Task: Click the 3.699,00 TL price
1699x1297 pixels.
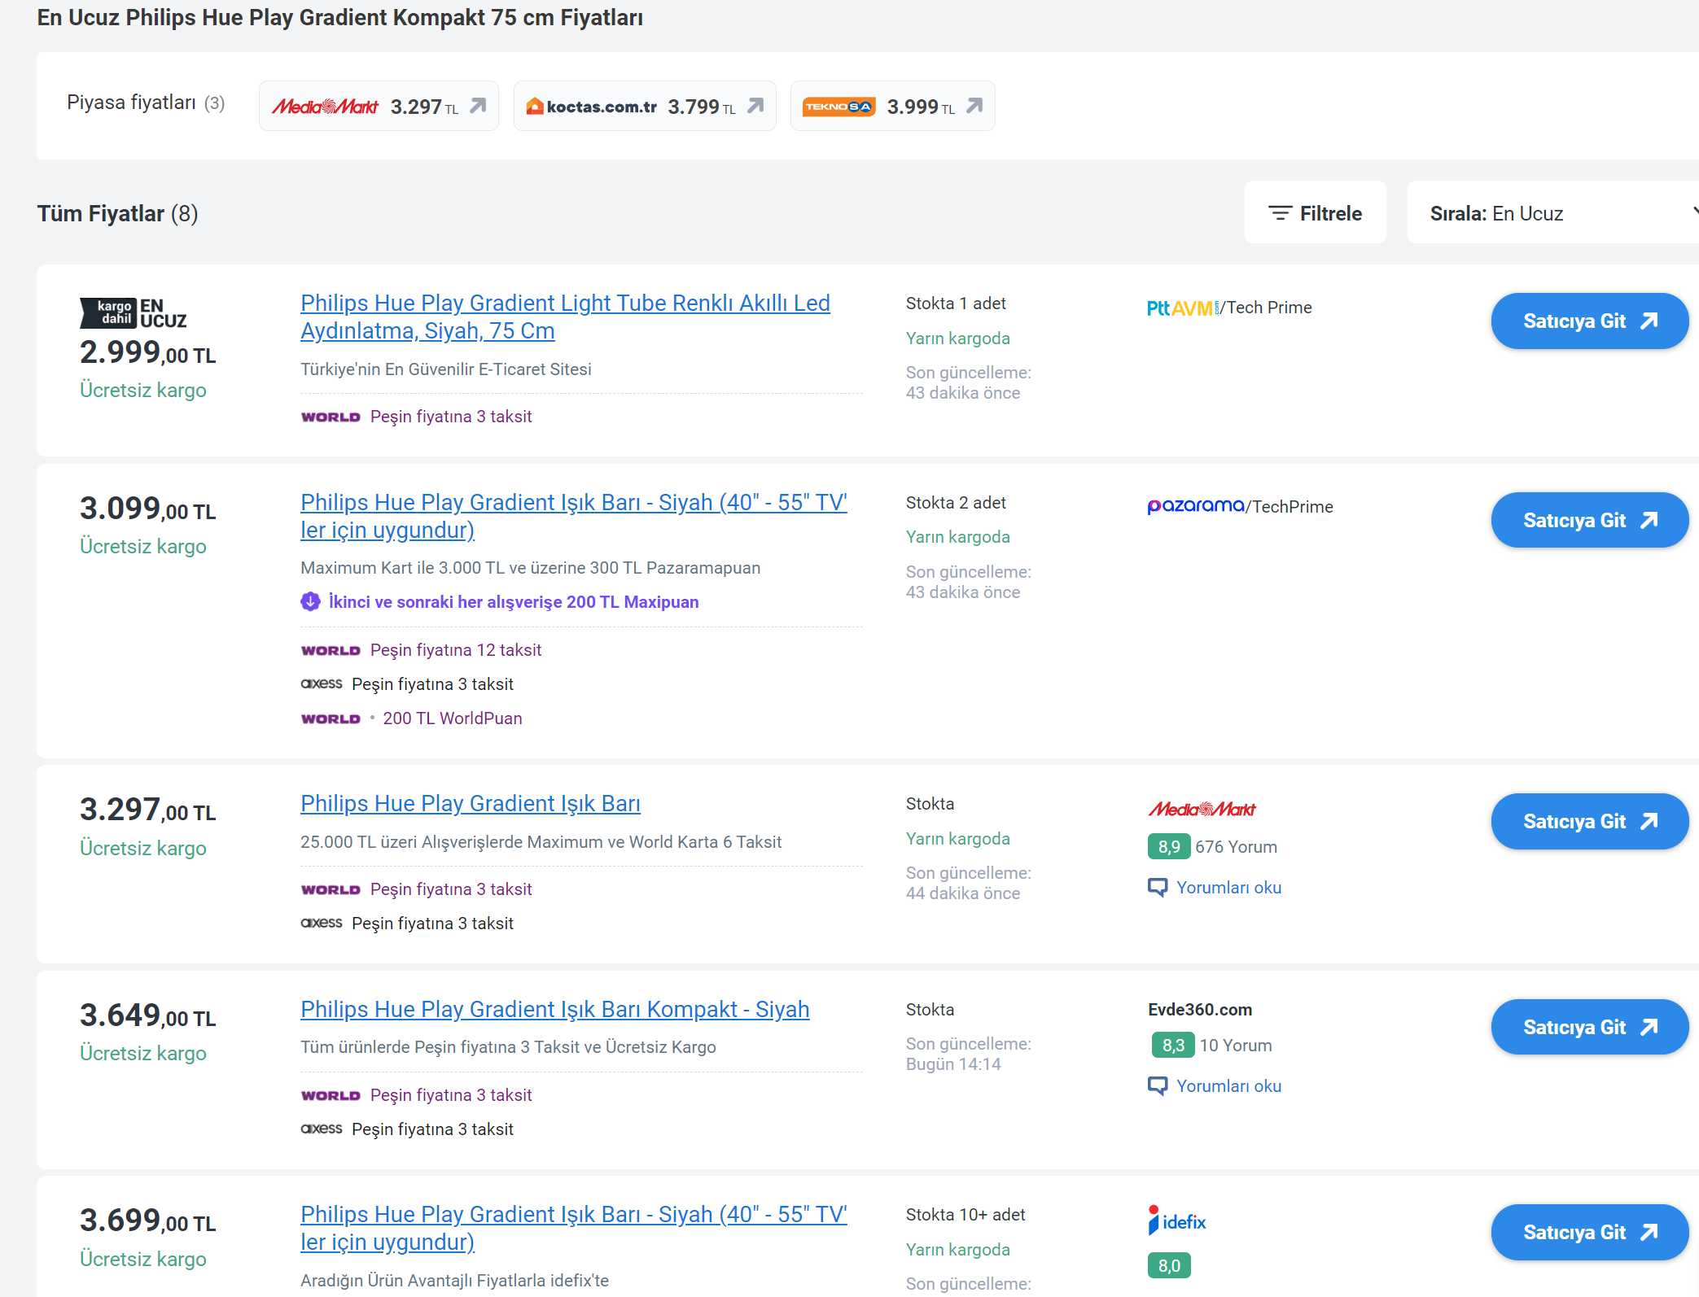Action: point(148,1221)
